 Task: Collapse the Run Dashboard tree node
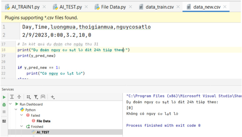11,104
